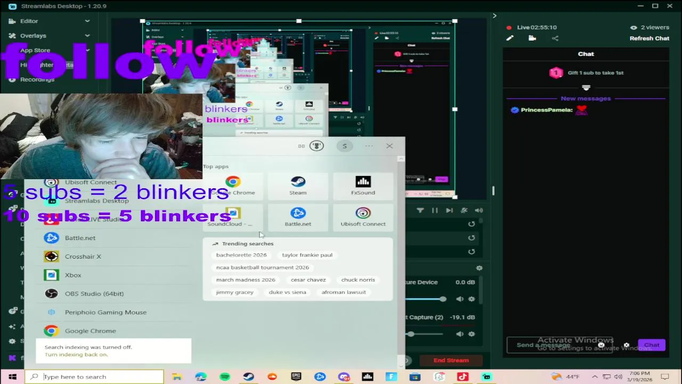The image size is (682, 384).
Task: Toggle the mute notifications slashed icon
Action: point(464,210)
